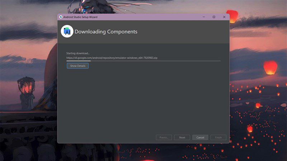
Task: Click the download progress bar
Action: click(143, 61)
